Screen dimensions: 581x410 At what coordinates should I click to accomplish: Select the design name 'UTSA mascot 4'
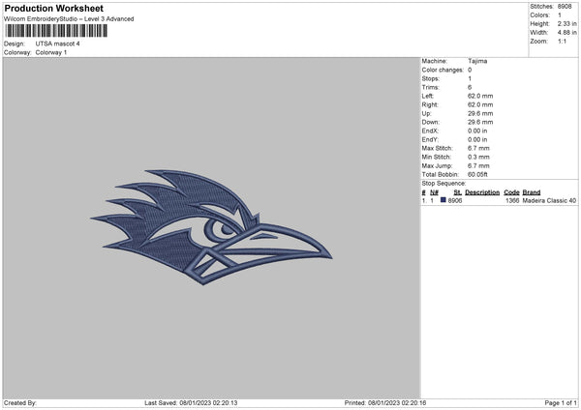point(57,44)
